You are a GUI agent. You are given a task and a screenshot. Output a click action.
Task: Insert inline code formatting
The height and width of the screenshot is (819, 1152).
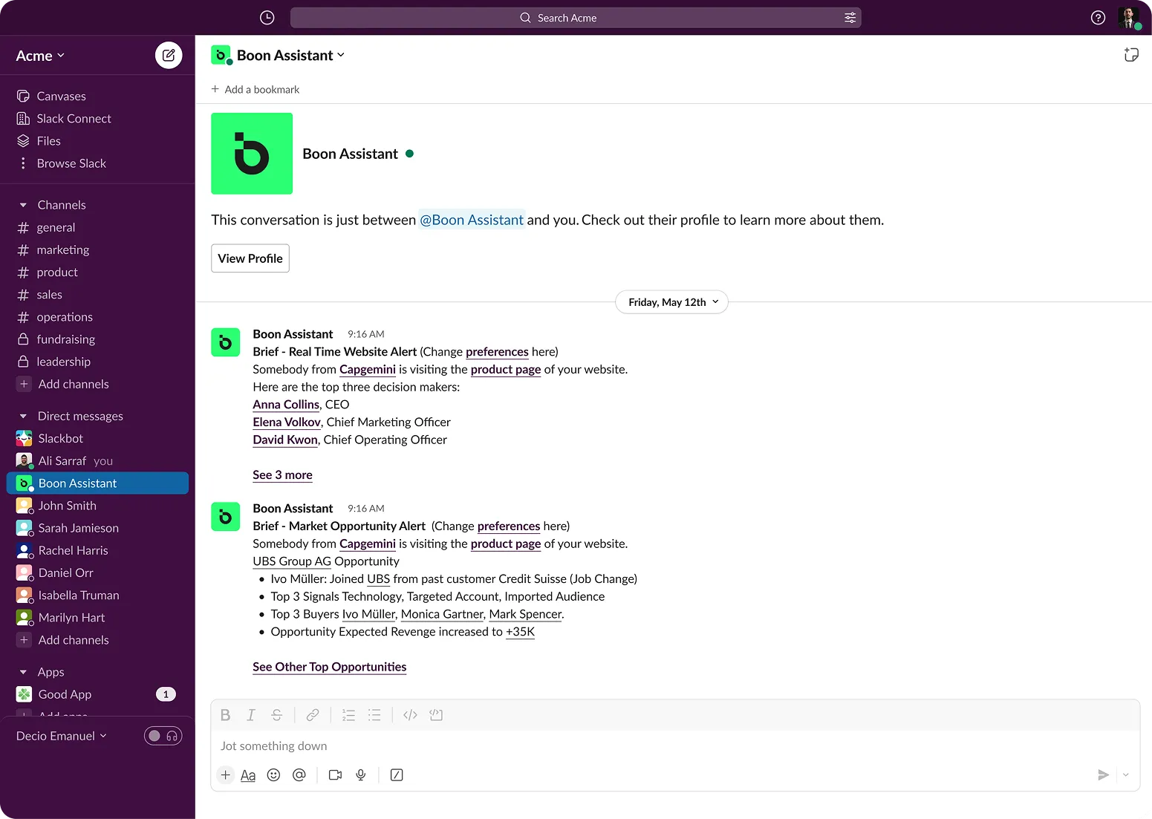click(410, 715)
